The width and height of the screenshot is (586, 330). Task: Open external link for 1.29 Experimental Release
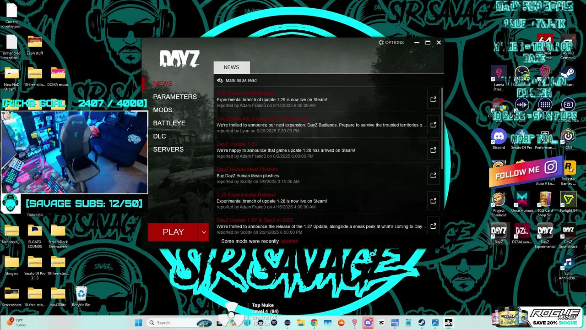[433, 99]
